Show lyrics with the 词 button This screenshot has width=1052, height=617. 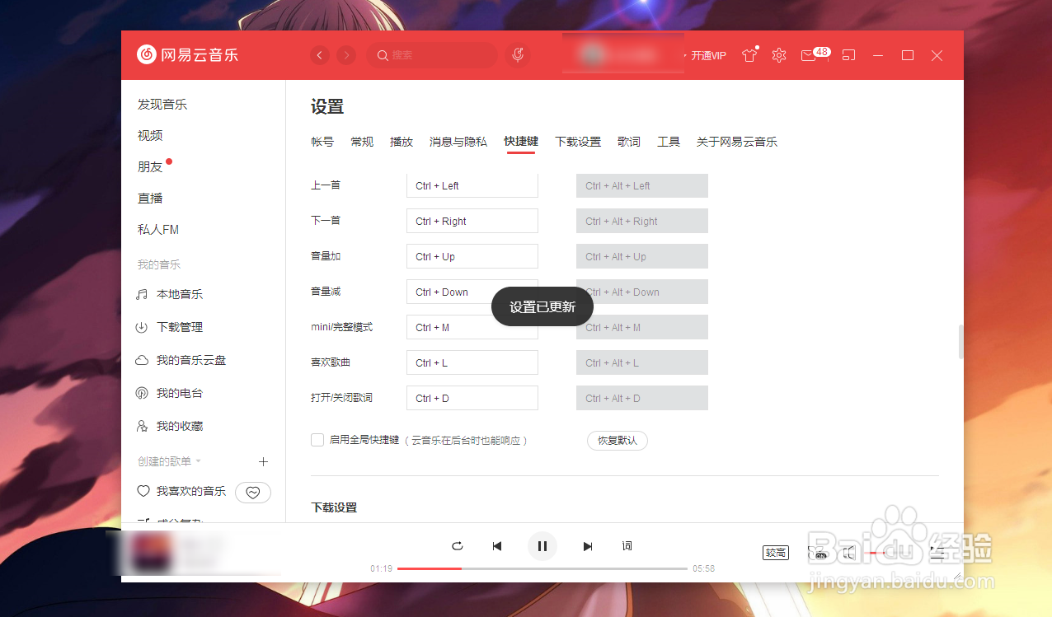tap(627, 546)
